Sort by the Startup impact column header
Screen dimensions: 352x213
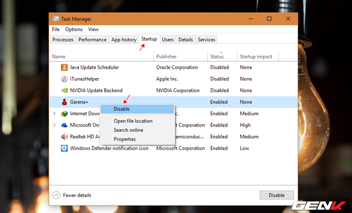(258, 56)
